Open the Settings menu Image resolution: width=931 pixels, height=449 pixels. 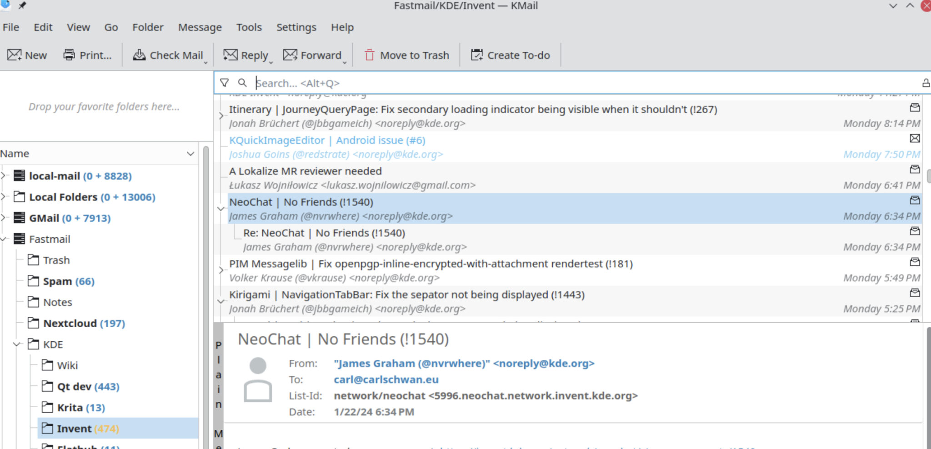296,27
